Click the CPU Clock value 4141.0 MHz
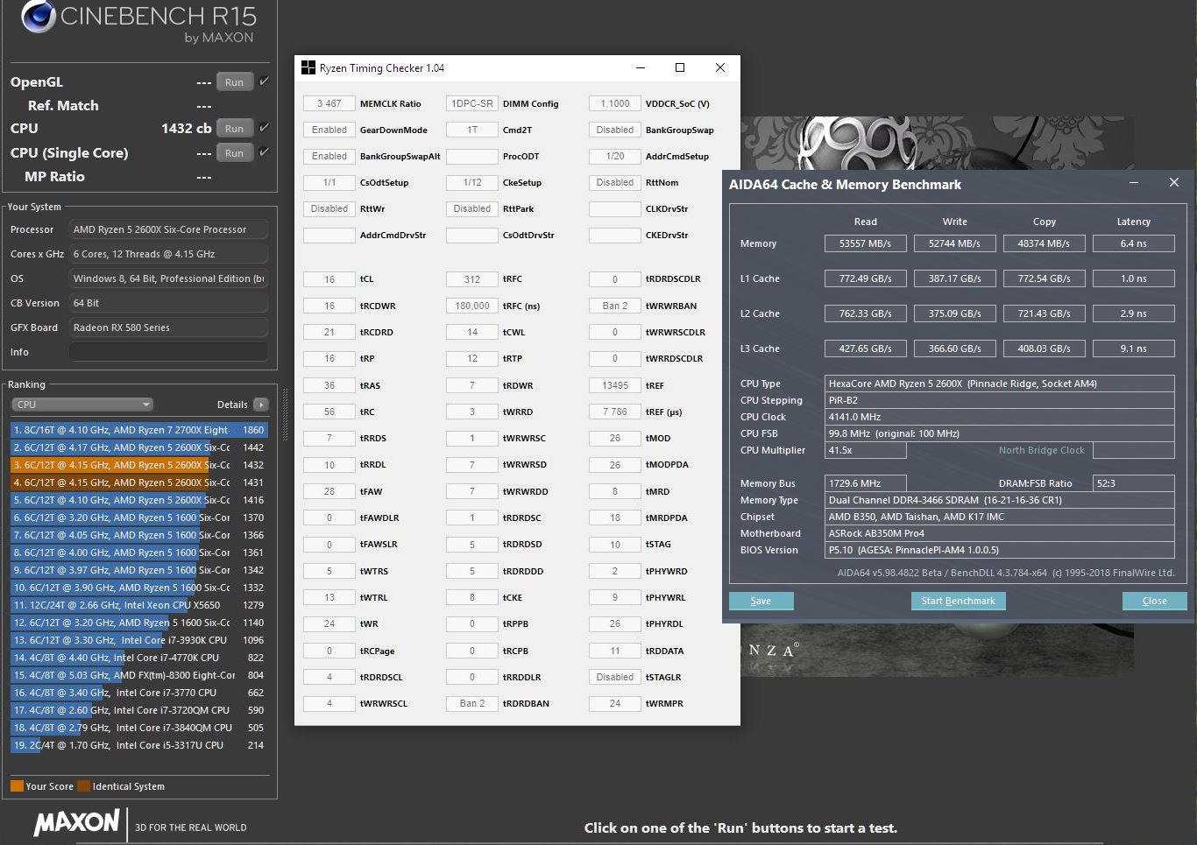 (x=1000, y=417)
